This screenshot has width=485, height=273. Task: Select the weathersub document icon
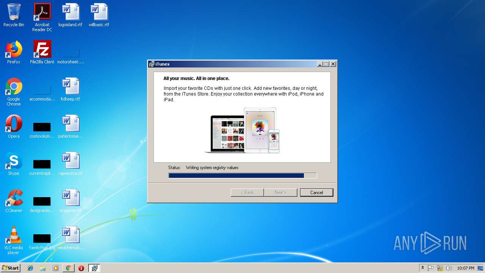(x=70, y=238)
